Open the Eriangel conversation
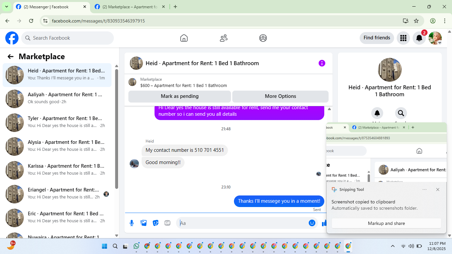Image resolution: width=452 pixels, height=254 pixels. 57,194
